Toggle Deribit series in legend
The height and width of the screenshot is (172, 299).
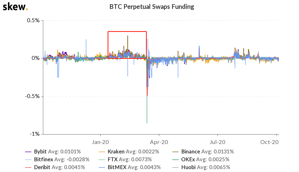(x=55, y=167)
